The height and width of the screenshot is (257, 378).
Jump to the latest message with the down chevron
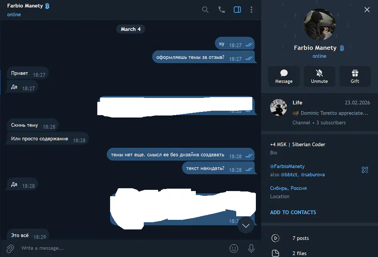point(245,225)
